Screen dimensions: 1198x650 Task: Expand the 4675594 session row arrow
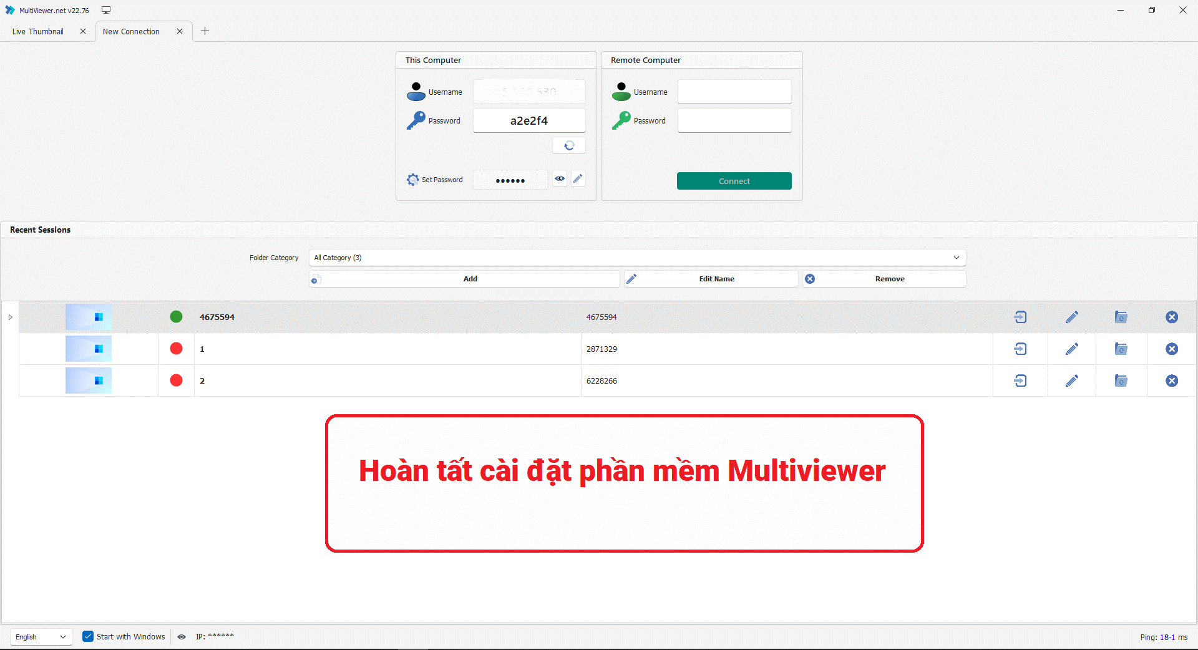(11, 317)
